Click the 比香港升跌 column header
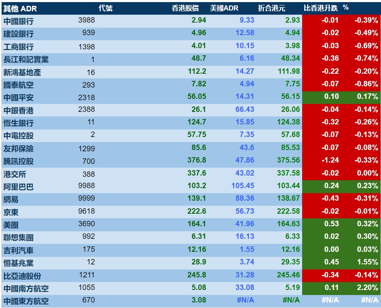Image resolution: width=381 pixels, height=308 pixels. coord(321,8)
